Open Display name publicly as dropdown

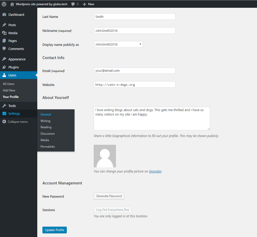(x=118, y=44)
